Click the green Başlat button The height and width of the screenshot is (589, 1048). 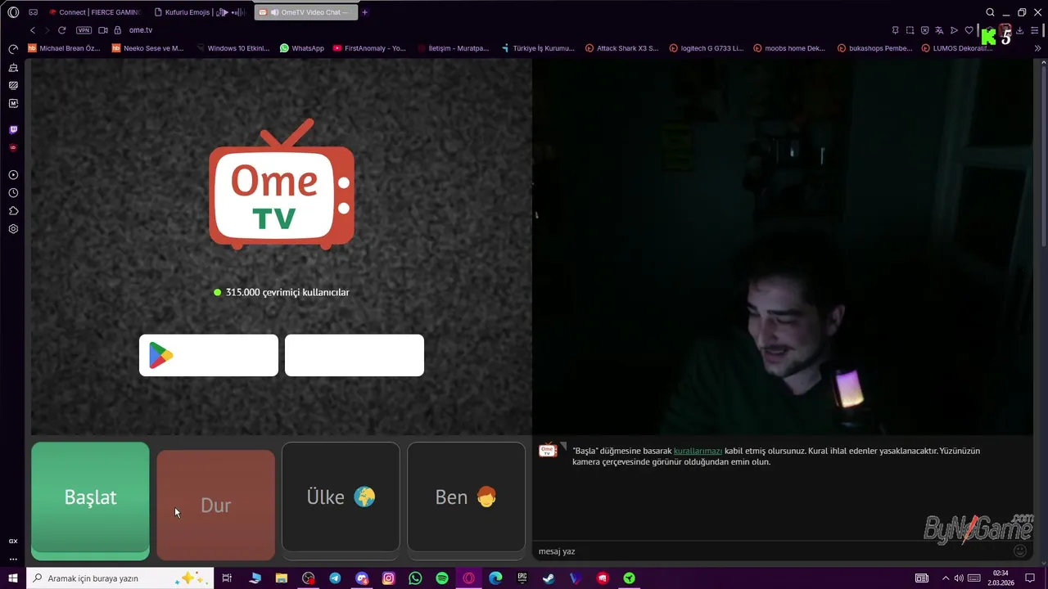(90, 501)
